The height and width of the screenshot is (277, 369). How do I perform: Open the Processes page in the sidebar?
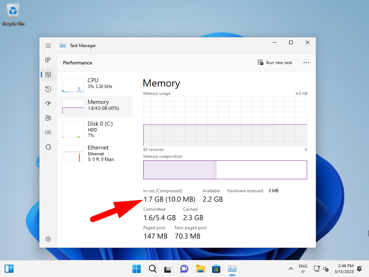coord(48,60)
